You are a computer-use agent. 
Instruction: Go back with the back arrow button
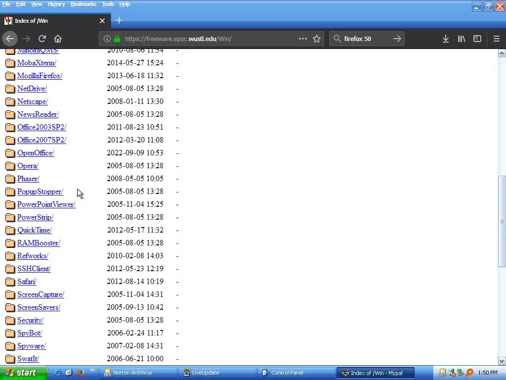click(10, 39)
